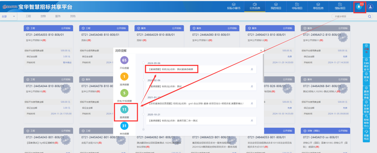This screenshot has height=153, width=377.
Task: Open 其他提醒 blue circle showing 31
Action: click(124, 126)
